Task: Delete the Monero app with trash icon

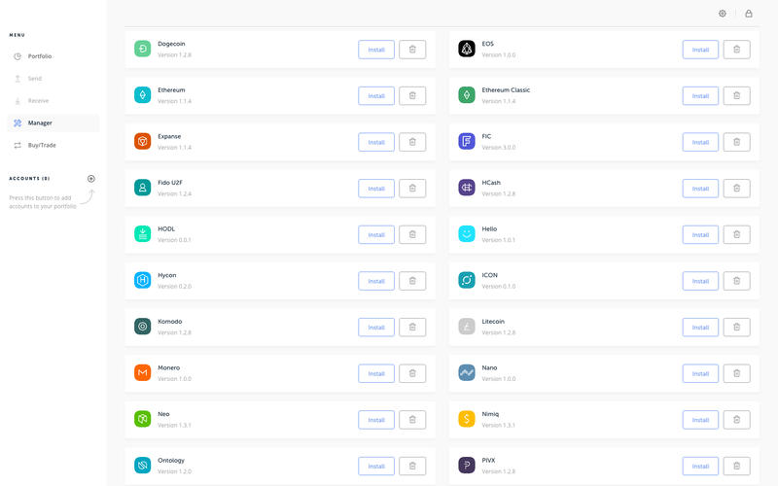Action: pos(412,373)
